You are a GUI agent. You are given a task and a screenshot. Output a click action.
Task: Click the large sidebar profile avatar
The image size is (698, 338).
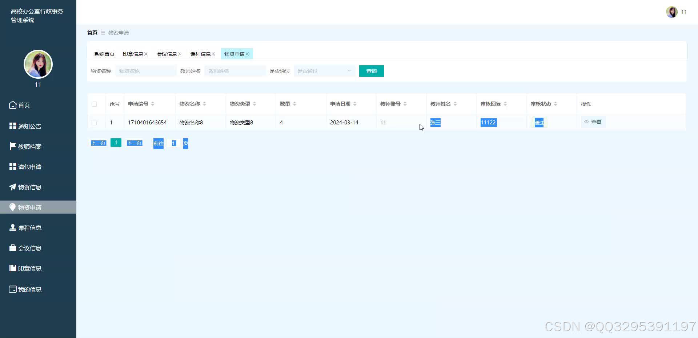(38, 64)
